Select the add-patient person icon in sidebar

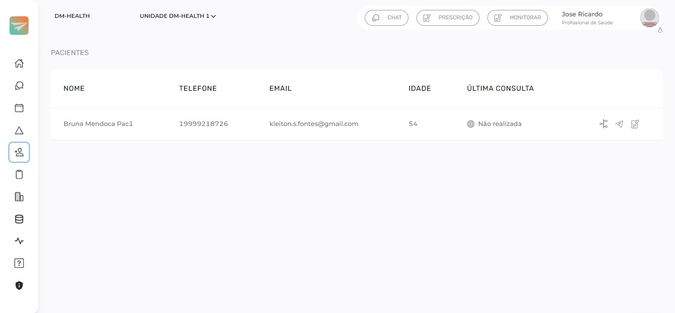click(19, 152)
